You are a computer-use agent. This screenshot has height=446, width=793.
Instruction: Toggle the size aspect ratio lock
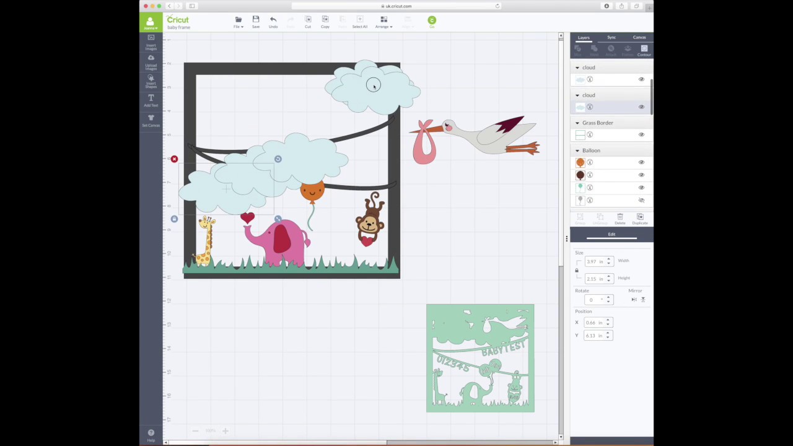577,271
